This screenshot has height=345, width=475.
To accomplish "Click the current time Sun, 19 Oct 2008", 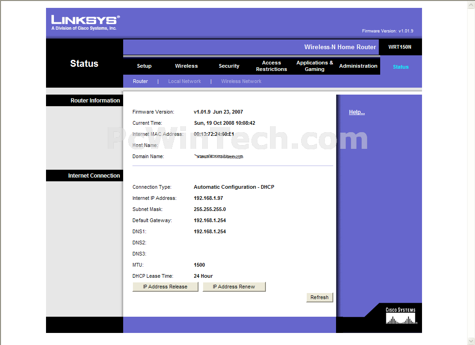I will tap(225, 123).
